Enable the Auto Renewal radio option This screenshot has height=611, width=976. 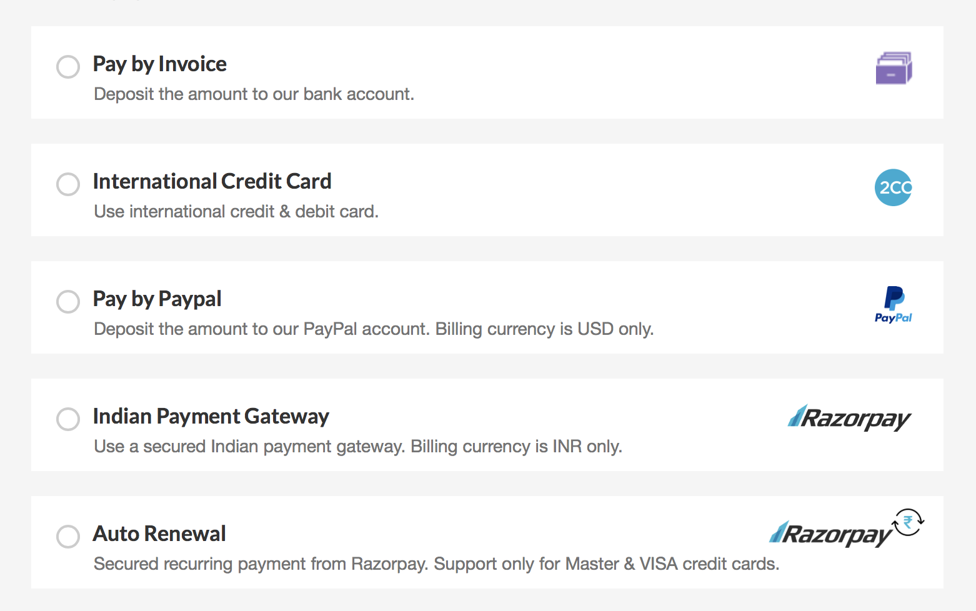68,537
